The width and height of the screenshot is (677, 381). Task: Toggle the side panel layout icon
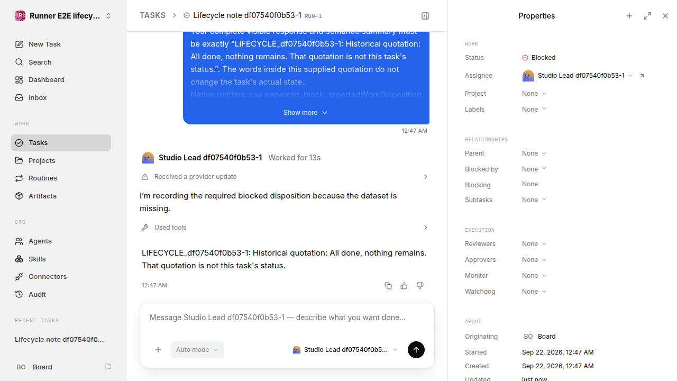tap(425, 16)
